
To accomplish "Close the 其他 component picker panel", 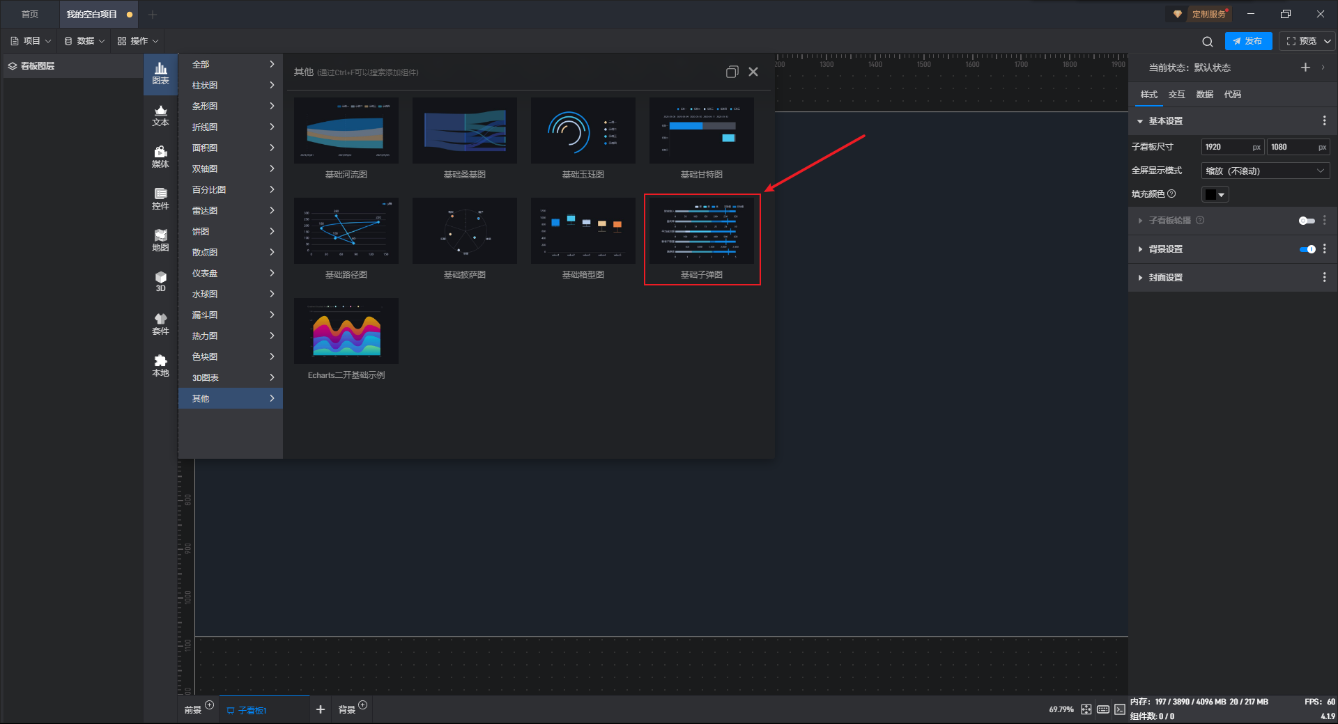I will click(753, 72).
